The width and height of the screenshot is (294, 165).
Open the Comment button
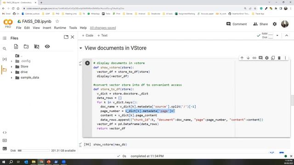tap(237, 24)
